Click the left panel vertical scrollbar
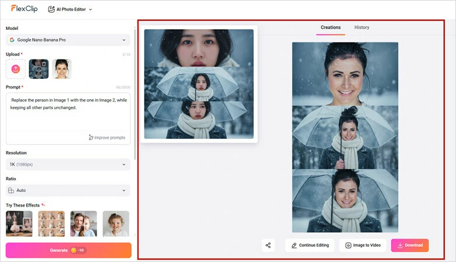The image size is (456, 262). click(x=135, y=93)
